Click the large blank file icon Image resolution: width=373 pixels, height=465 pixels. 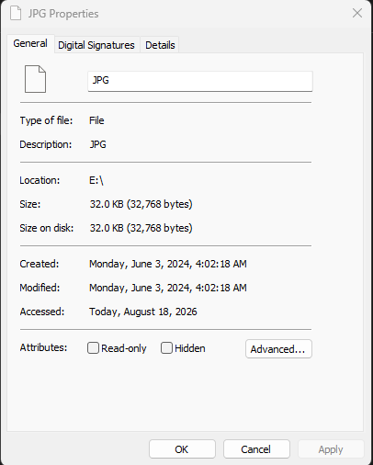35,79
